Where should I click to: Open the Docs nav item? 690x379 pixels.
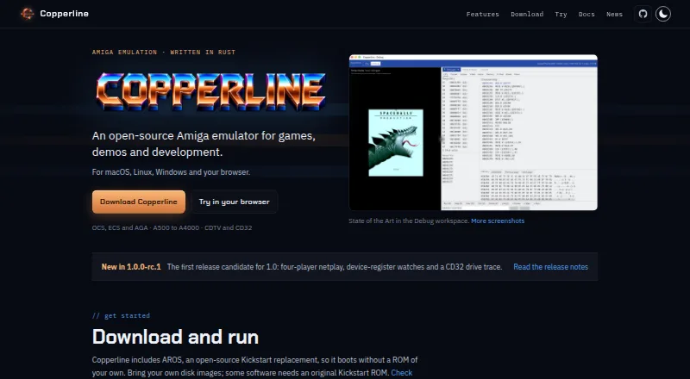pyautogui.click(x=586, y=14)
